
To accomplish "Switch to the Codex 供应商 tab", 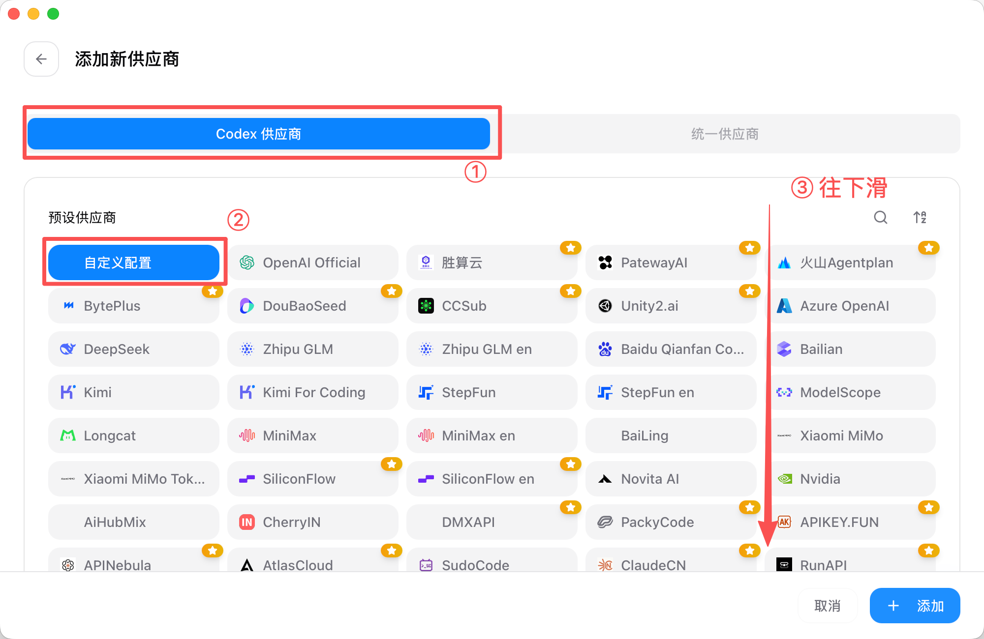I will [x=259, y=134].
